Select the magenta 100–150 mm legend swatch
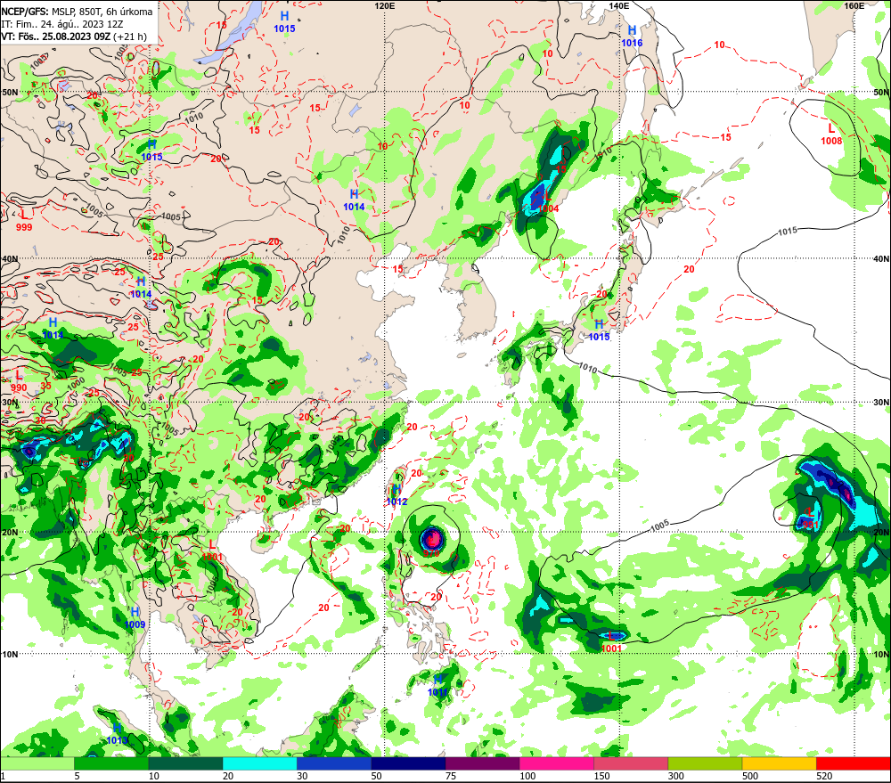 point(557,763)
